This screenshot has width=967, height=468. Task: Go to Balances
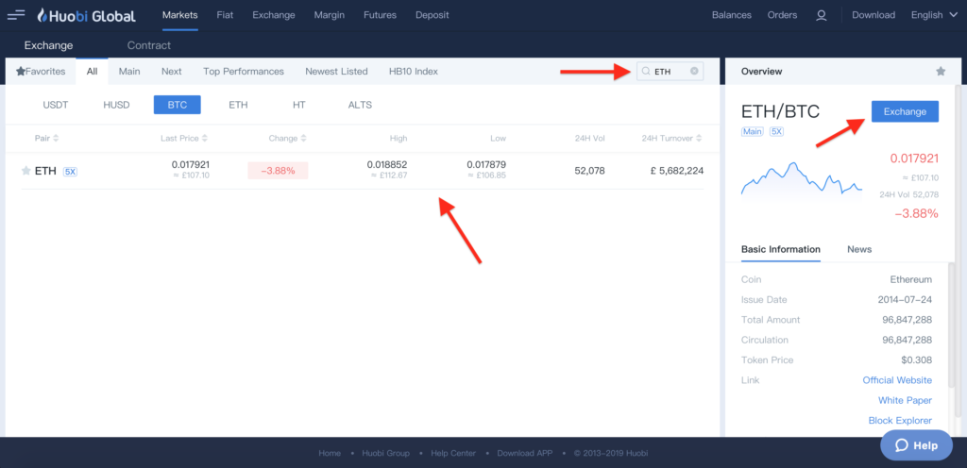click(x=732, y=15)
